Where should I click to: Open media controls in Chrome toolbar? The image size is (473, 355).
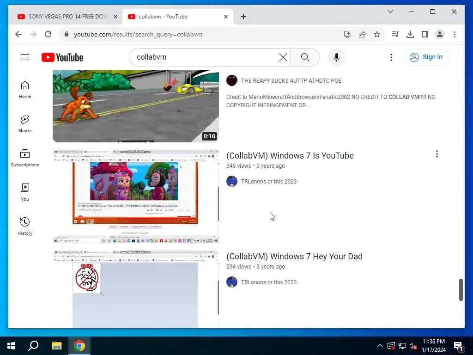tap(395, 34)
